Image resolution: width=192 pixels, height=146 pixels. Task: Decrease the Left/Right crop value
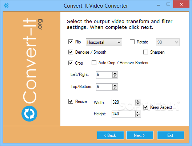[x=115, y=76]
